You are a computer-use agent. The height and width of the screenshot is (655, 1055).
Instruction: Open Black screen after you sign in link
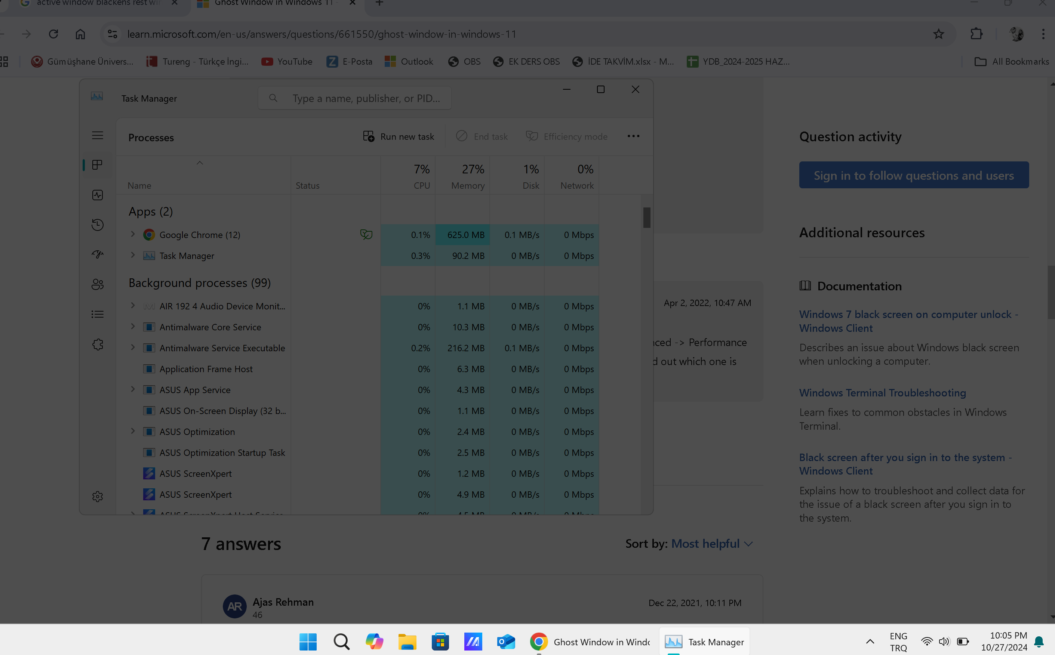(905, 464)
